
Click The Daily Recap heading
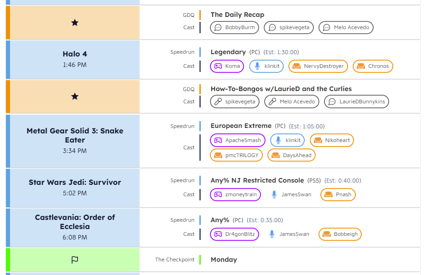click(x=237, y=15)
